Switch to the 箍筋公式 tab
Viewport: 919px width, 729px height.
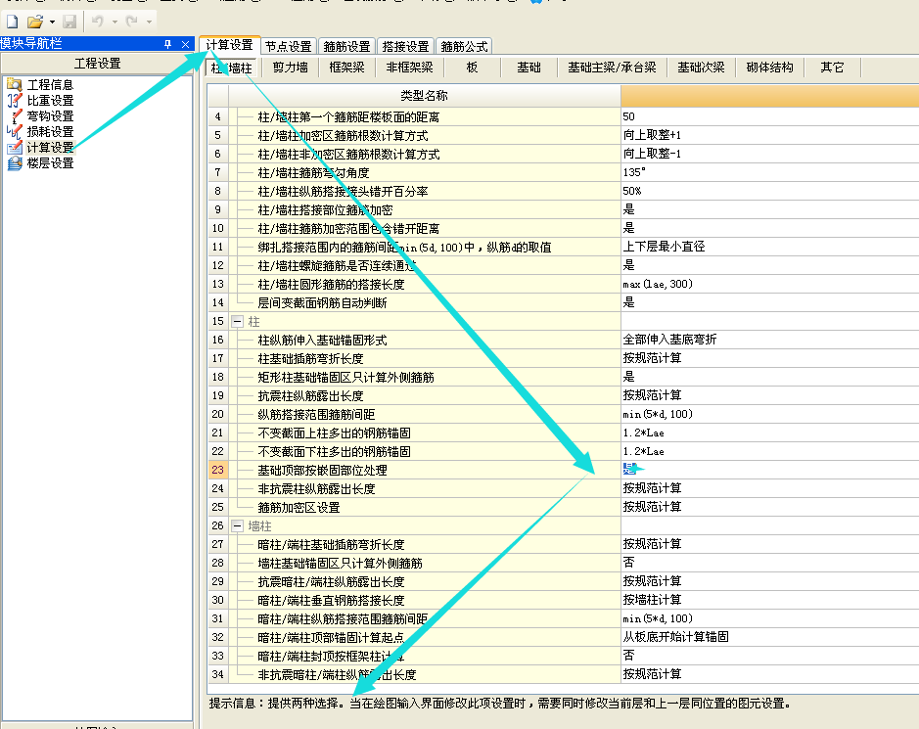[464, 46]
